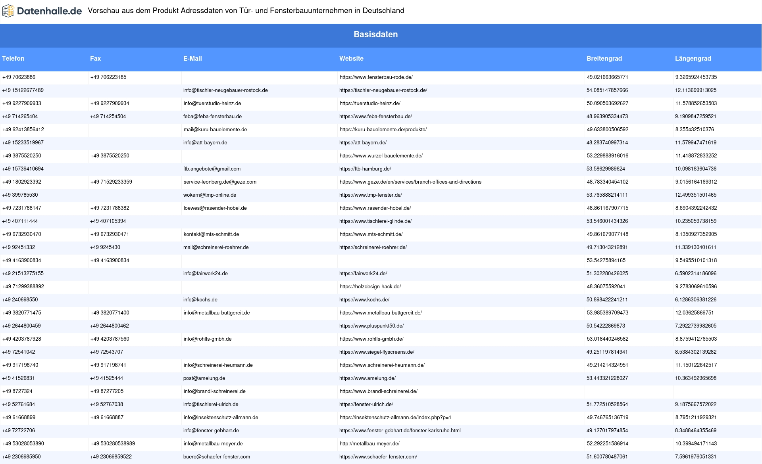Viewport: 762px width, 464px height.
Task: Open website https://www.rasender-hobel.de/
Action: tap(375, 208)
